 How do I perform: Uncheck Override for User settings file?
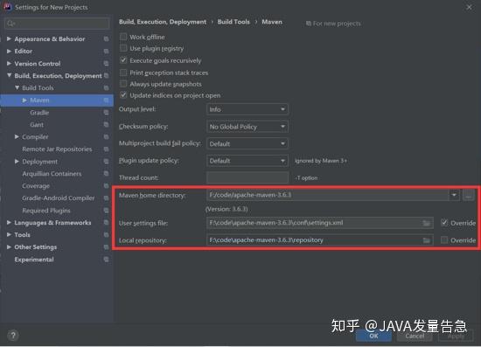[x=444, y=223]
